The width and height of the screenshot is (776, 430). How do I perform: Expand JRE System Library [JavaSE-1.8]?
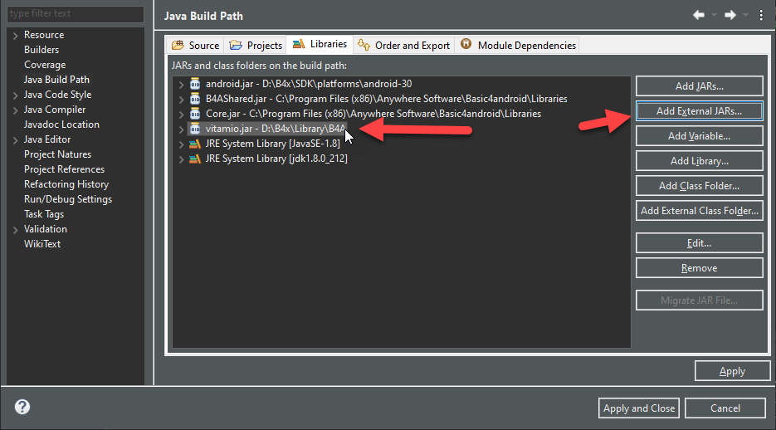point(181,144)
